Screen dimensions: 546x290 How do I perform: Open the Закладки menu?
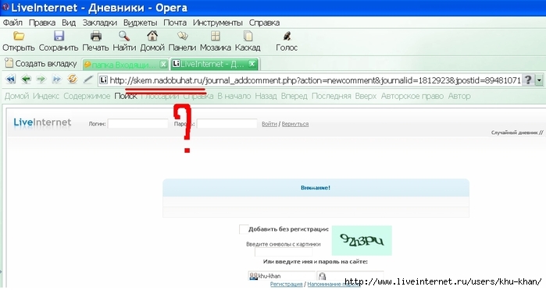99,23
